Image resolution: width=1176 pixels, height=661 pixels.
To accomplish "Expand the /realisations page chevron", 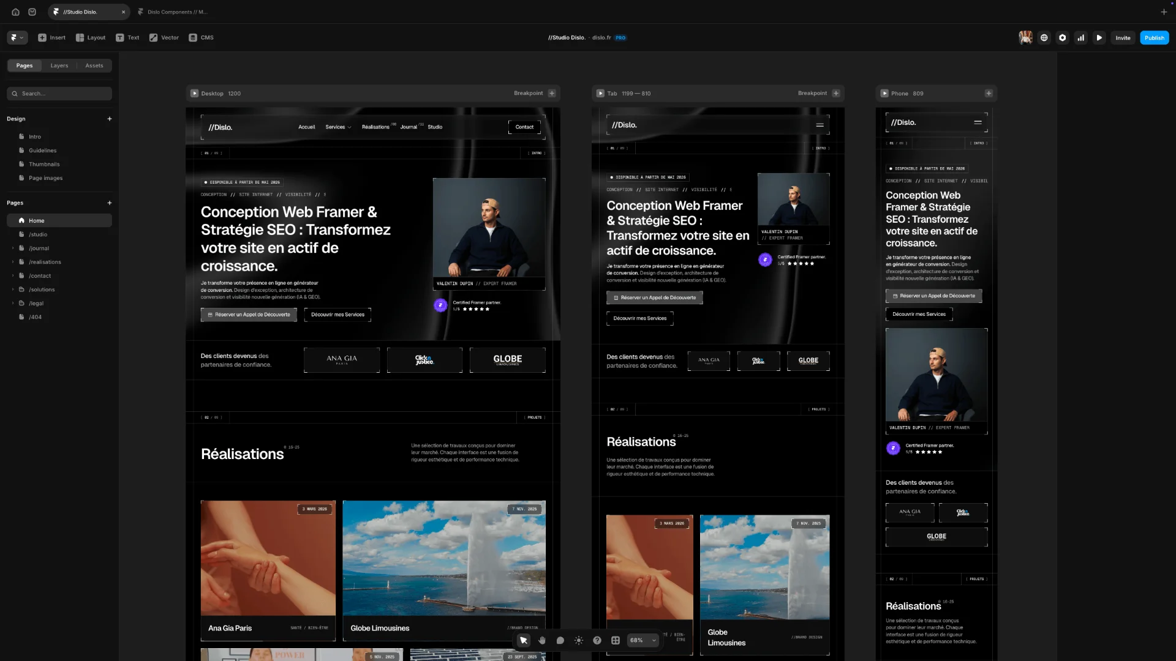I will pos(12,262).
